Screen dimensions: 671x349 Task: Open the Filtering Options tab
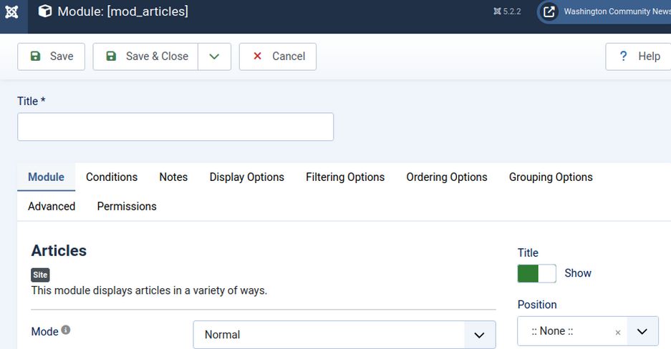[345, 177]
